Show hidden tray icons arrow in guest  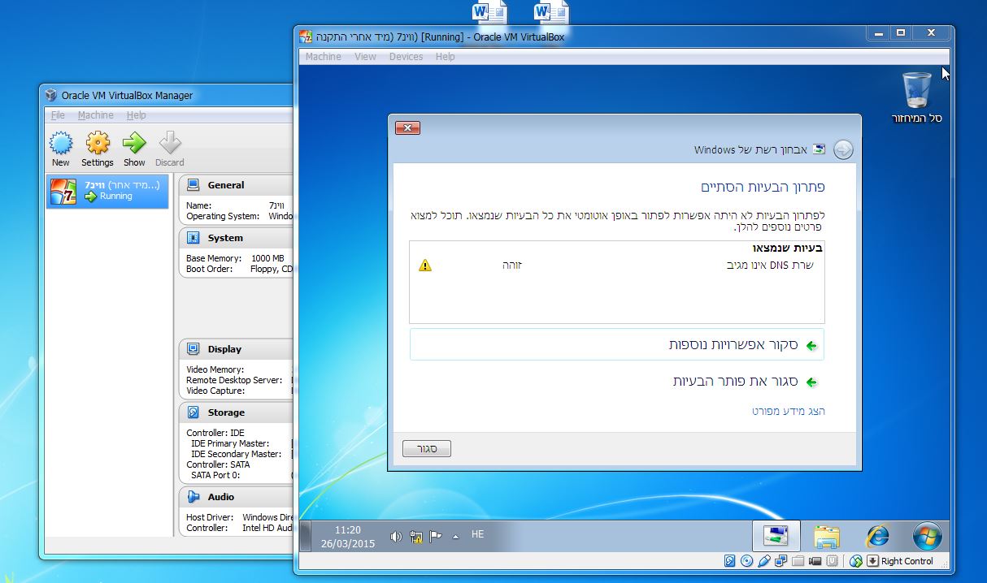[x=455, y=537]
